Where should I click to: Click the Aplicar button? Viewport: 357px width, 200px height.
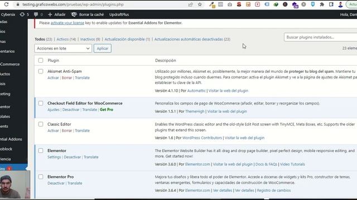pyautogui.click(x=103, y=48)
